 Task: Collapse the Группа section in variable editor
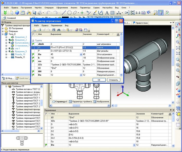coord(33,41)
